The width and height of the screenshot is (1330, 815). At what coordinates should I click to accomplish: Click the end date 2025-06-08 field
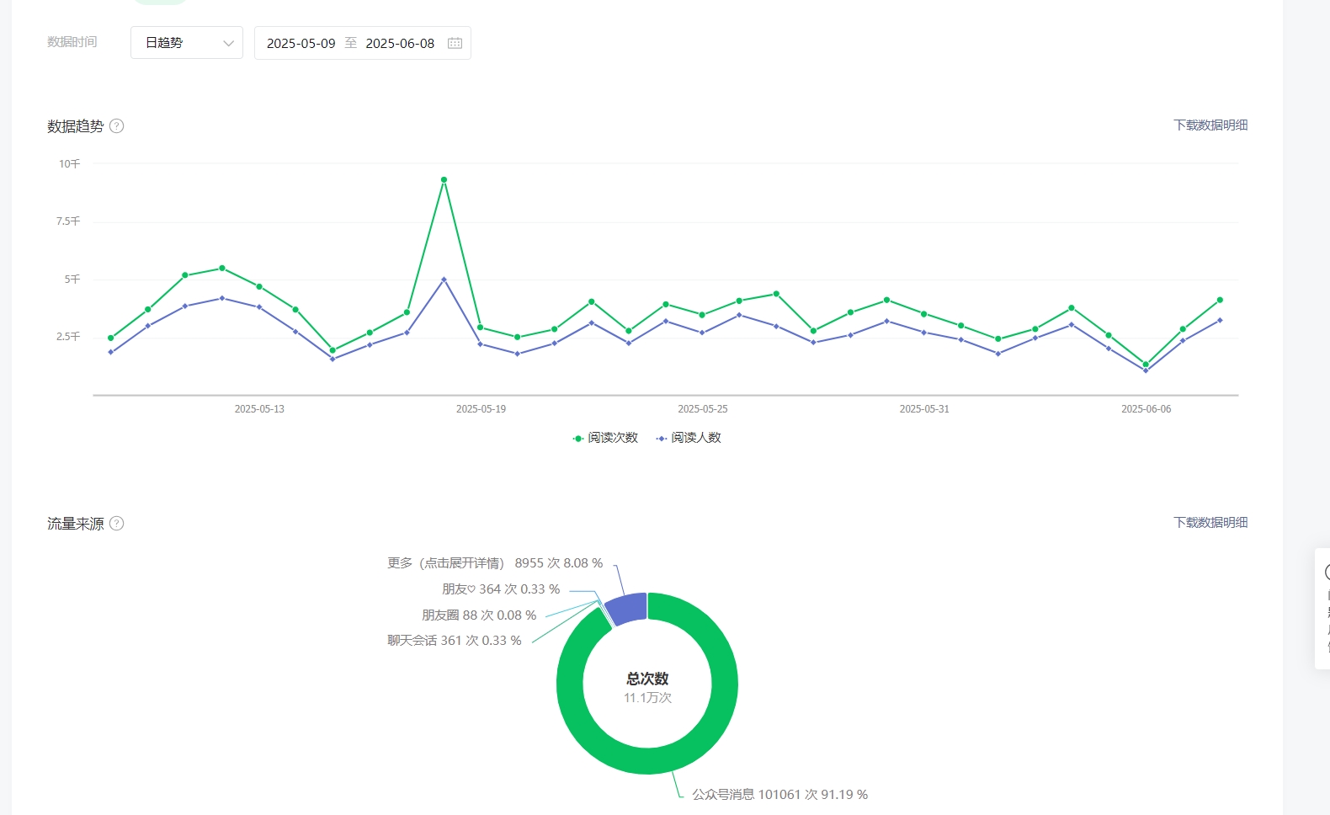click(x=400, y=43)
